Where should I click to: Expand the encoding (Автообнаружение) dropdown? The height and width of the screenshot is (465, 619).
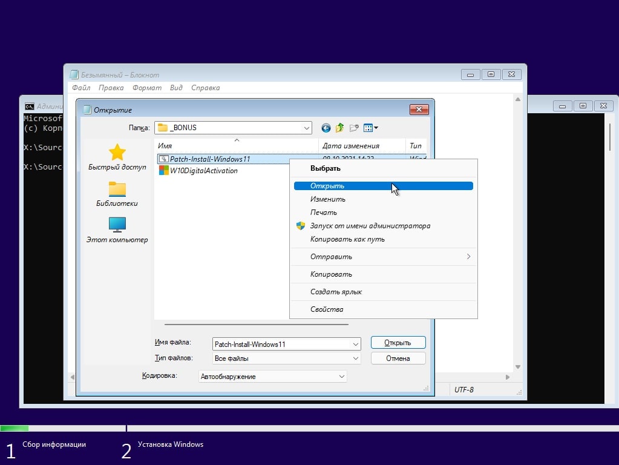coord(342,377)
